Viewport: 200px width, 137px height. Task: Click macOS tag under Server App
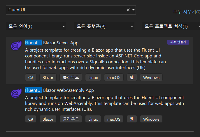(114, 78)
